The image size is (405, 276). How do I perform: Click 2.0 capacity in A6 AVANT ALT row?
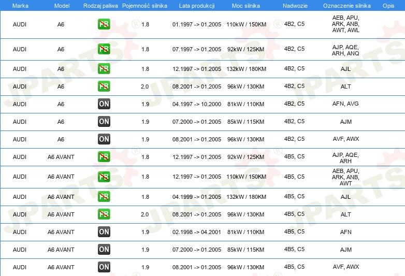pyautogui.click(x=144, y=214)
